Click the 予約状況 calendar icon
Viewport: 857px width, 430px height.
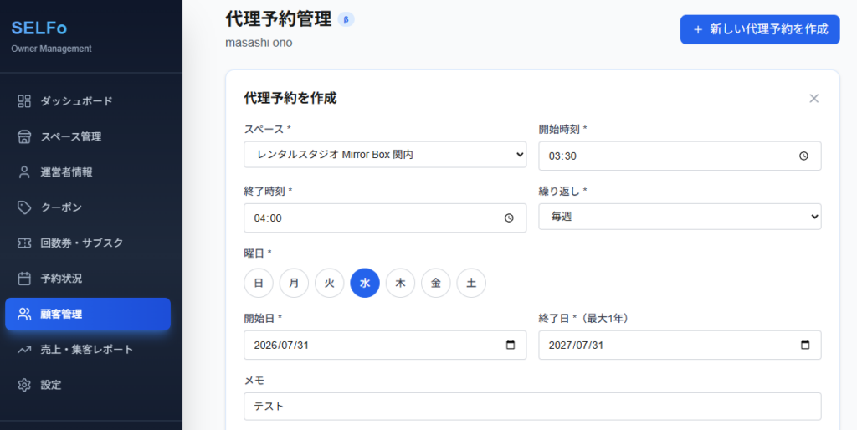(x=24, y=279)
